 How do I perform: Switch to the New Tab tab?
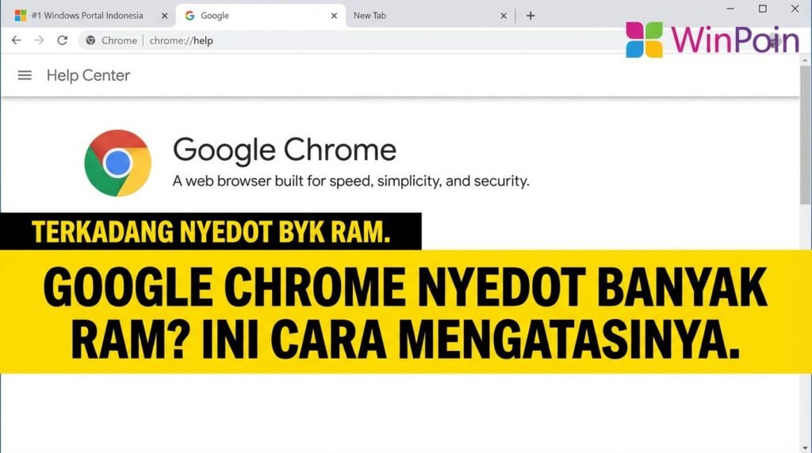click(412, 16)
